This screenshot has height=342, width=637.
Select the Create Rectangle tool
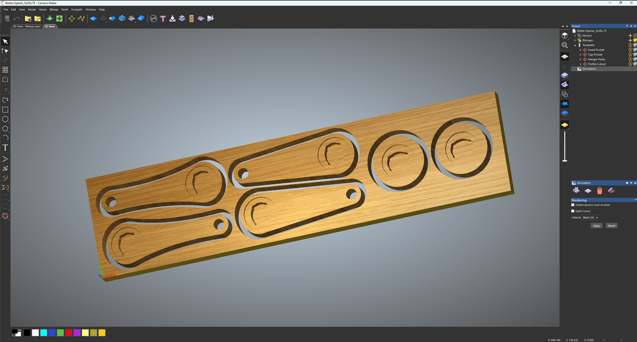(x=5, y=110)
